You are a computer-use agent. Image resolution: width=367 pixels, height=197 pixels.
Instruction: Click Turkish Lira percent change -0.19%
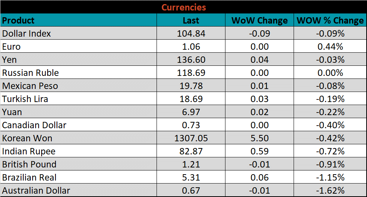coord(330,99)
